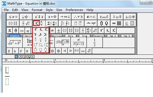Screen dimensions: 153x97
Task: Open the Format menu
Action: pos(37,10)
